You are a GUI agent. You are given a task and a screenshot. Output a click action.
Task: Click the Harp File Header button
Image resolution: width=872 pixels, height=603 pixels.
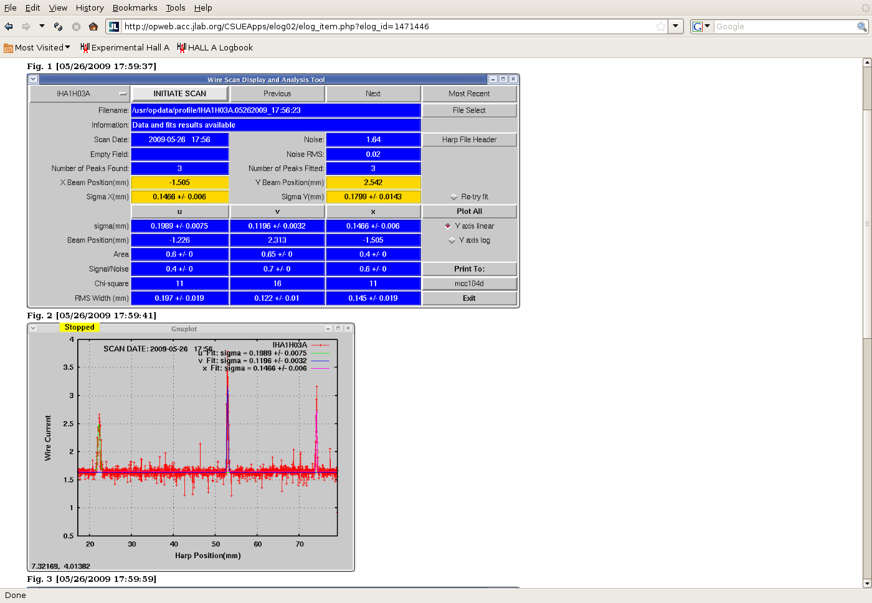[x=469, y=140]
